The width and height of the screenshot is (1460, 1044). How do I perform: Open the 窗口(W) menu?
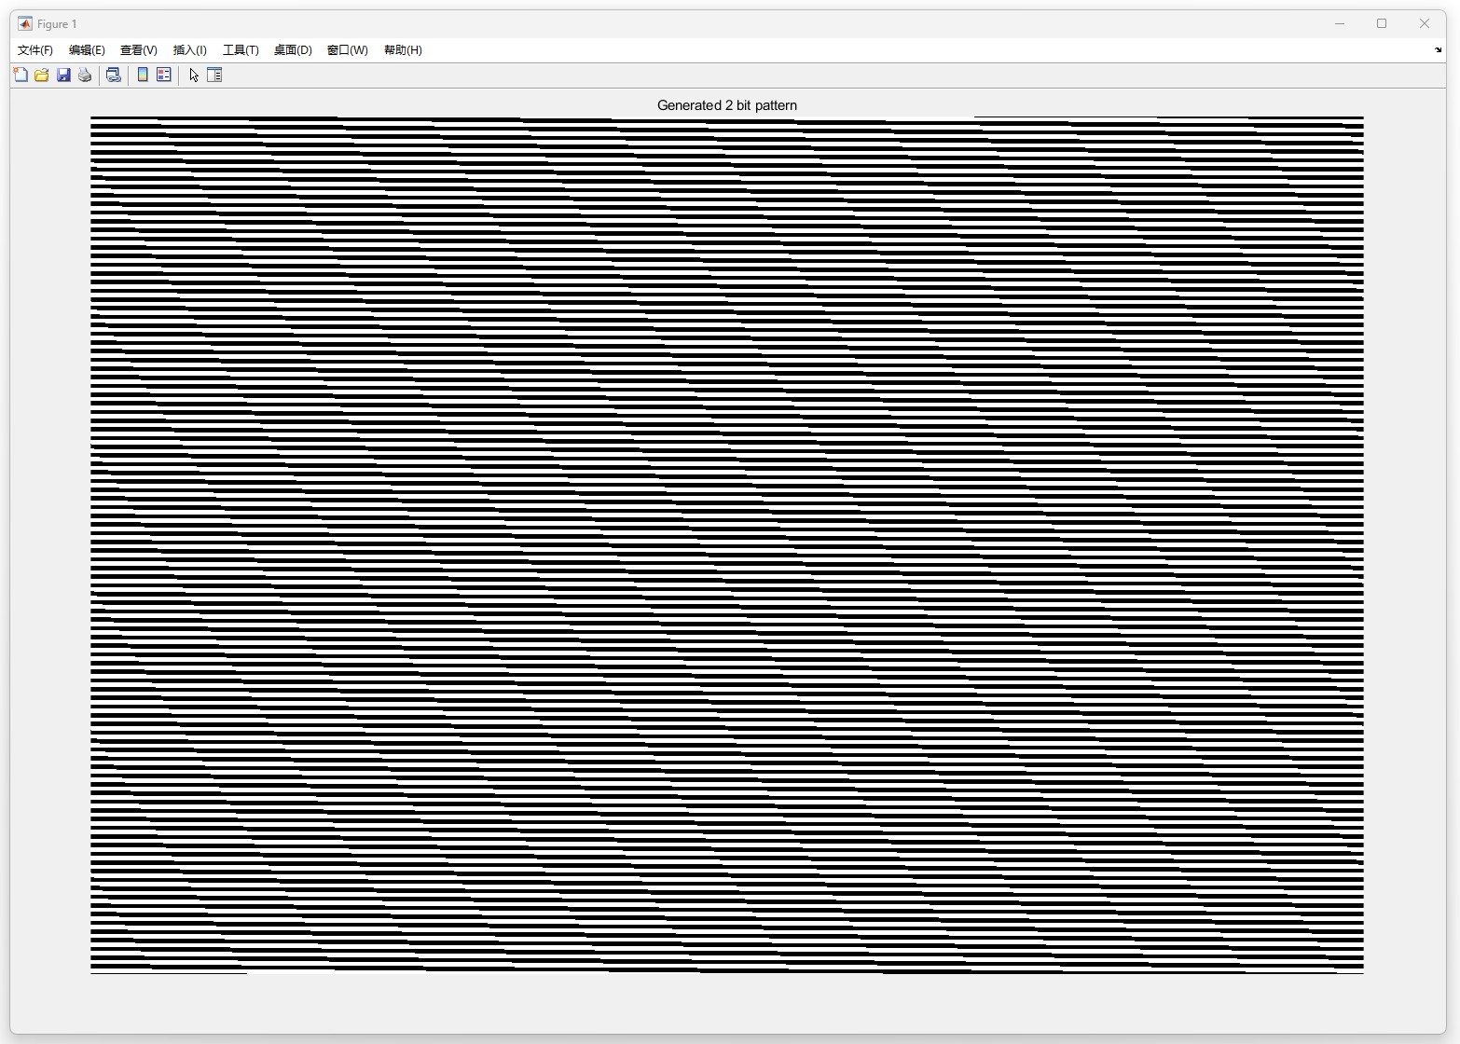[348, 50]
